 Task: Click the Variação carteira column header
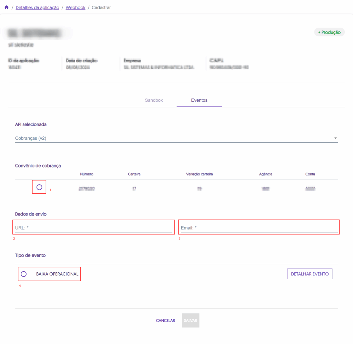(199, 174)
